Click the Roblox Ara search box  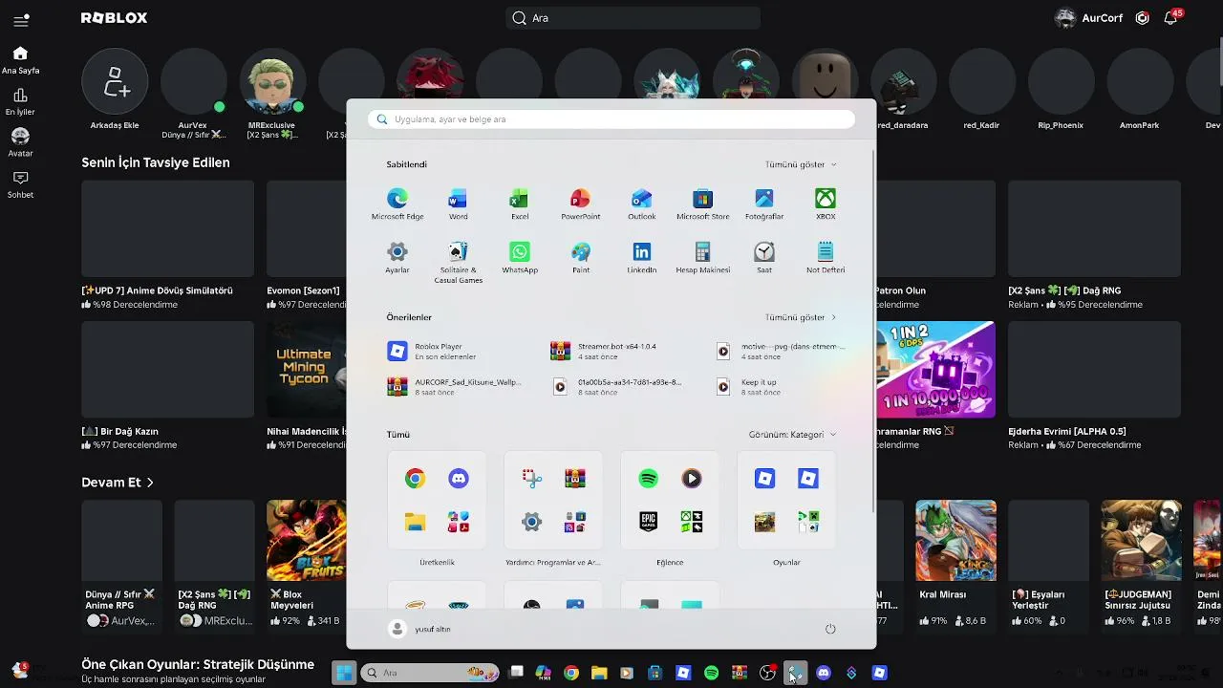633,18
